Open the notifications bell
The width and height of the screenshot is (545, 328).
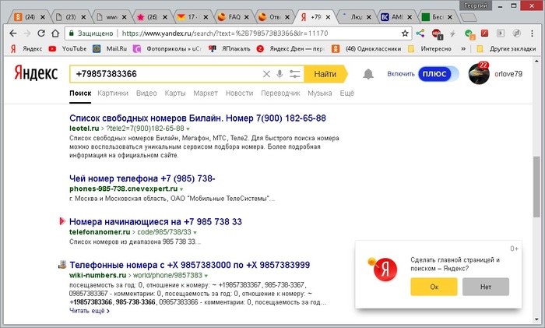(368, 74)
